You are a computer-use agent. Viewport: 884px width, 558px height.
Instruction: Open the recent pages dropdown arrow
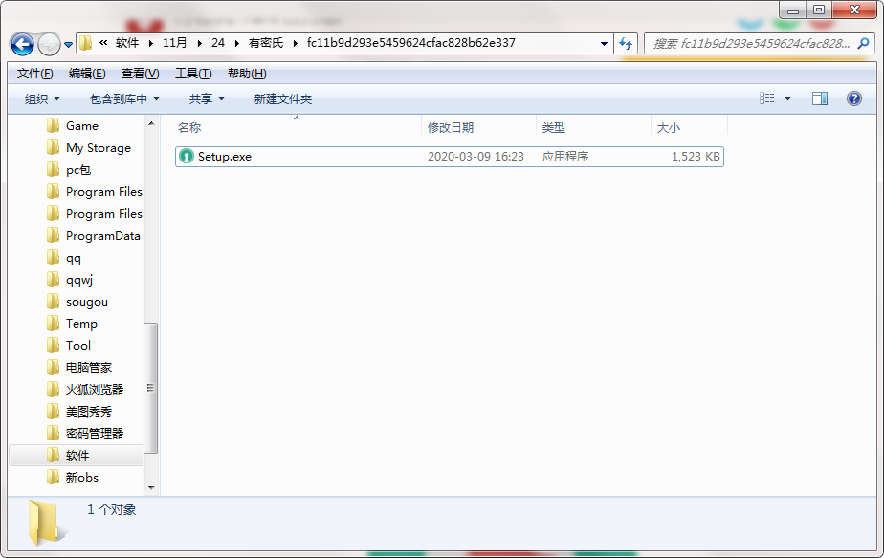(x=68, y=44)
